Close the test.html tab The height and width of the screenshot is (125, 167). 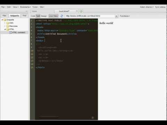pyautogui.click(x=77, y=11)
